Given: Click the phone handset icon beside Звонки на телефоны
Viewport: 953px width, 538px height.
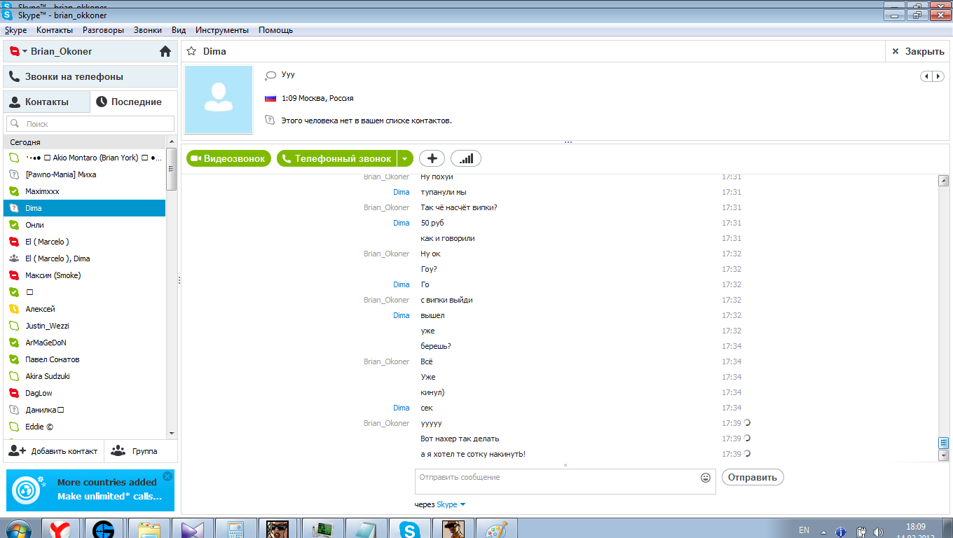Looking at the screenshot, I should [14, 76].
